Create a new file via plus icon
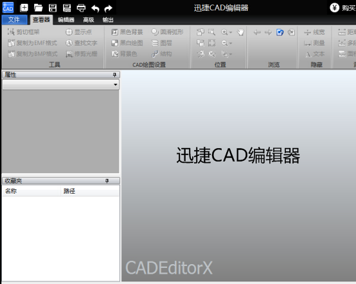The width and height of the screenshot is (356, 284). (x=24, y=8)
